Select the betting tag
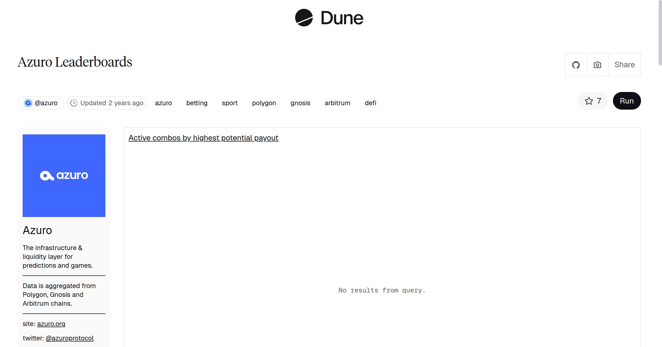The height and width of the screenshot is (347, 662). (197, 103)
